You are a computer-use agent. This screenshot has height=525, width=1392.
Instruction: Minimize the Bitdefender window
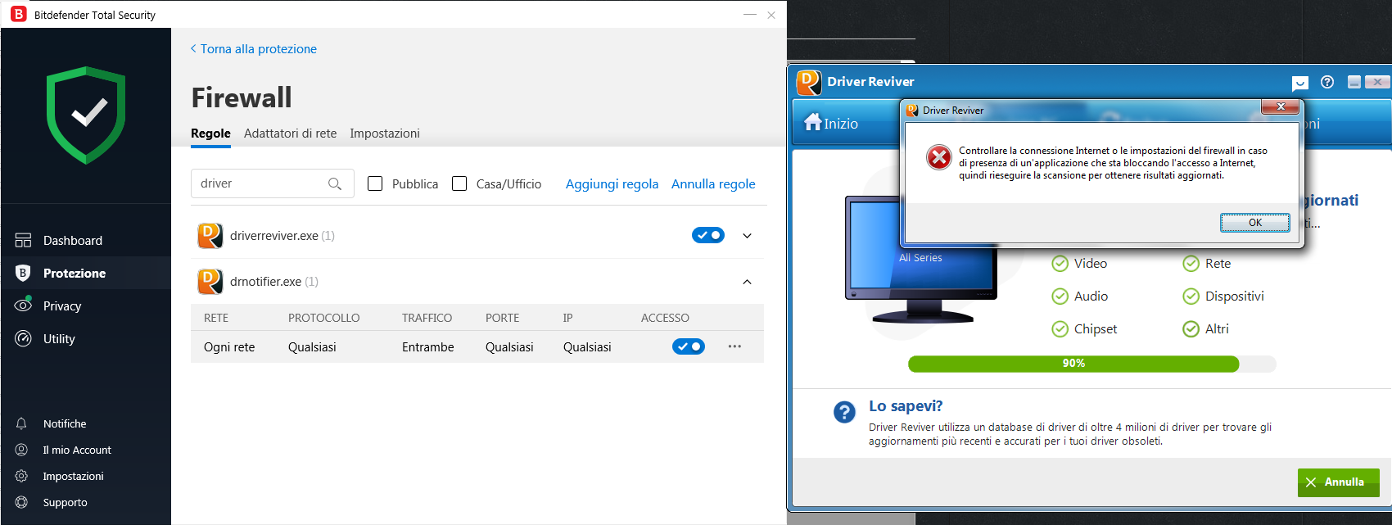(x=749, y=15)
